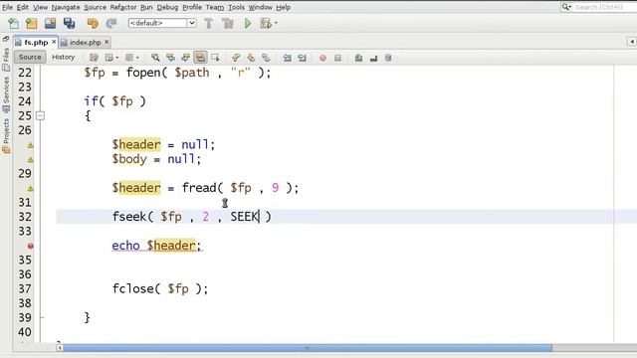This screenshot has height=358, width=637.
Task: Open the Navigate menu
Action: click(66, 7)
